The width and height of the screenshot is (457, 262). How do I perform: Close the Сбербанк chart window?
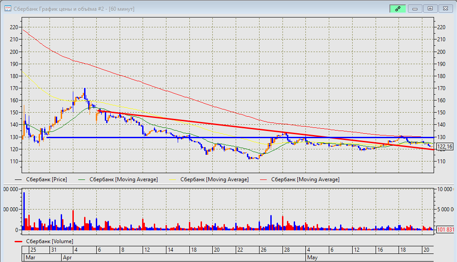(446, 9)
